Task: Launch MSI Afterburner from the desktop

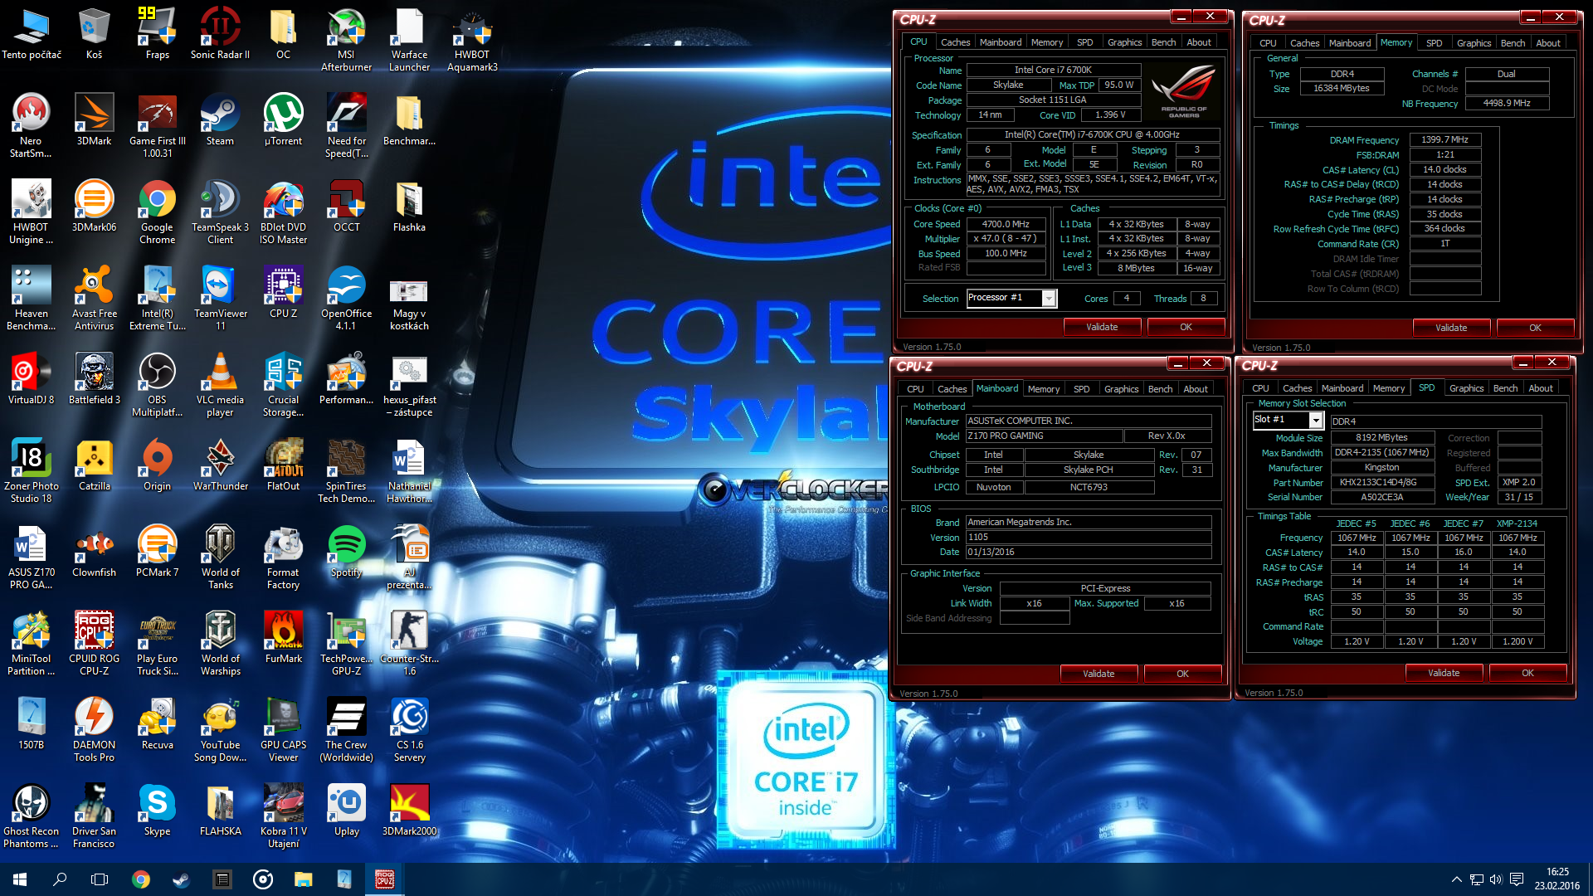Action: pyautogui.click(x=346, y=40)
